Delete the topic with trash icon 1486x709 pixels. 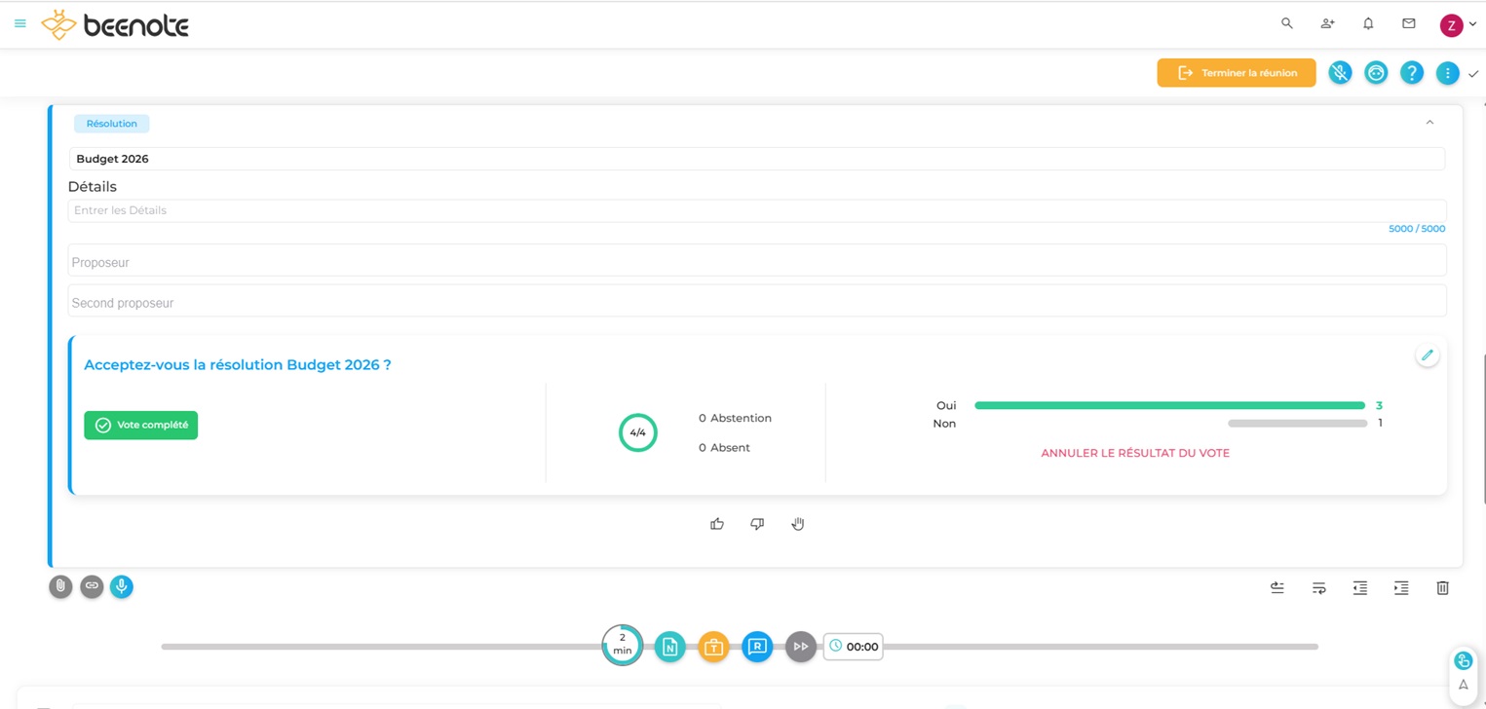(x=1442, y=588)
